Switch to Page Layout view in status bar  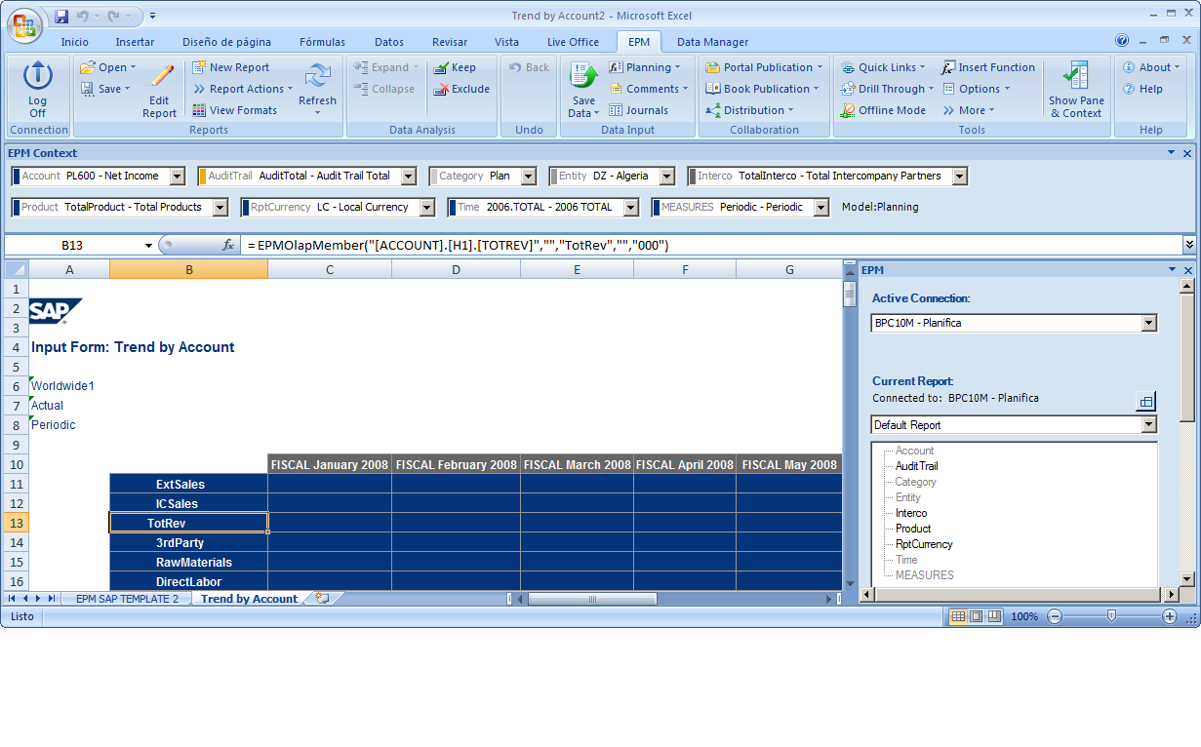977,616
